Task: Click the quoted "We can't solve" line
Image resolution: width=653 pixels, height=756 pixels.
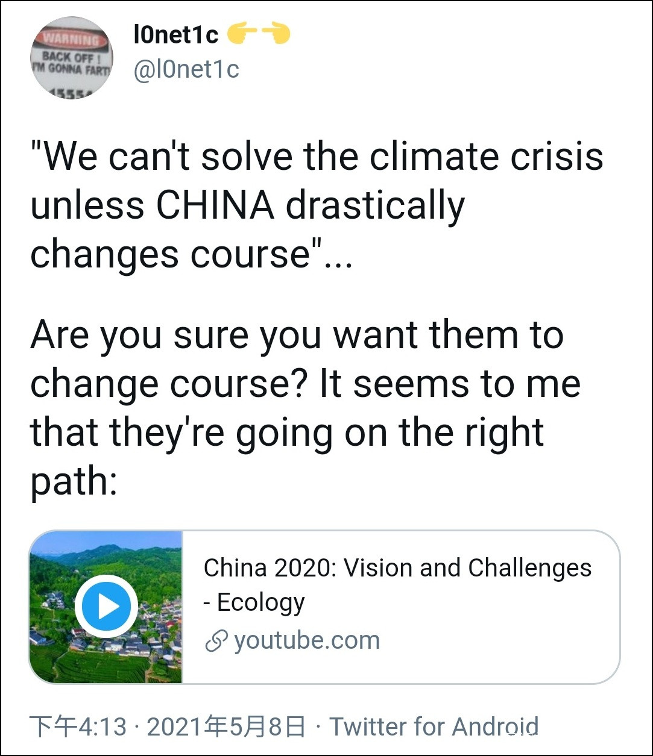Action: coord(316,157)
